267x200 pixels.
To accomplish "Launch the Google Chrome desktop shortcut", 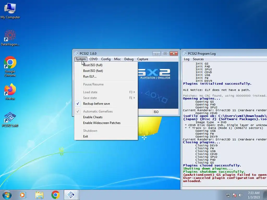I will pos(10,66).
